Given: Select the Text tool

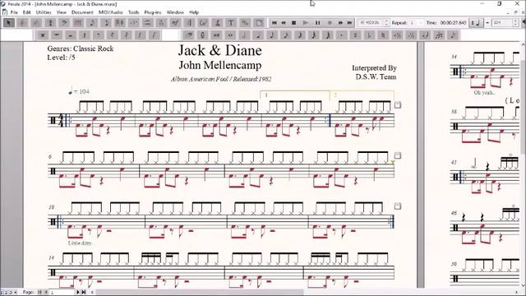Looking at the screenshot, I should (231, 23).
